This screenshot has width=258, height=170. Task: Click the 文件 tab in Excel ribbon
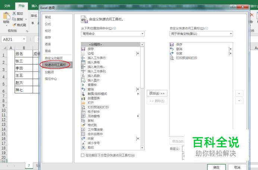tap(7, 6)
